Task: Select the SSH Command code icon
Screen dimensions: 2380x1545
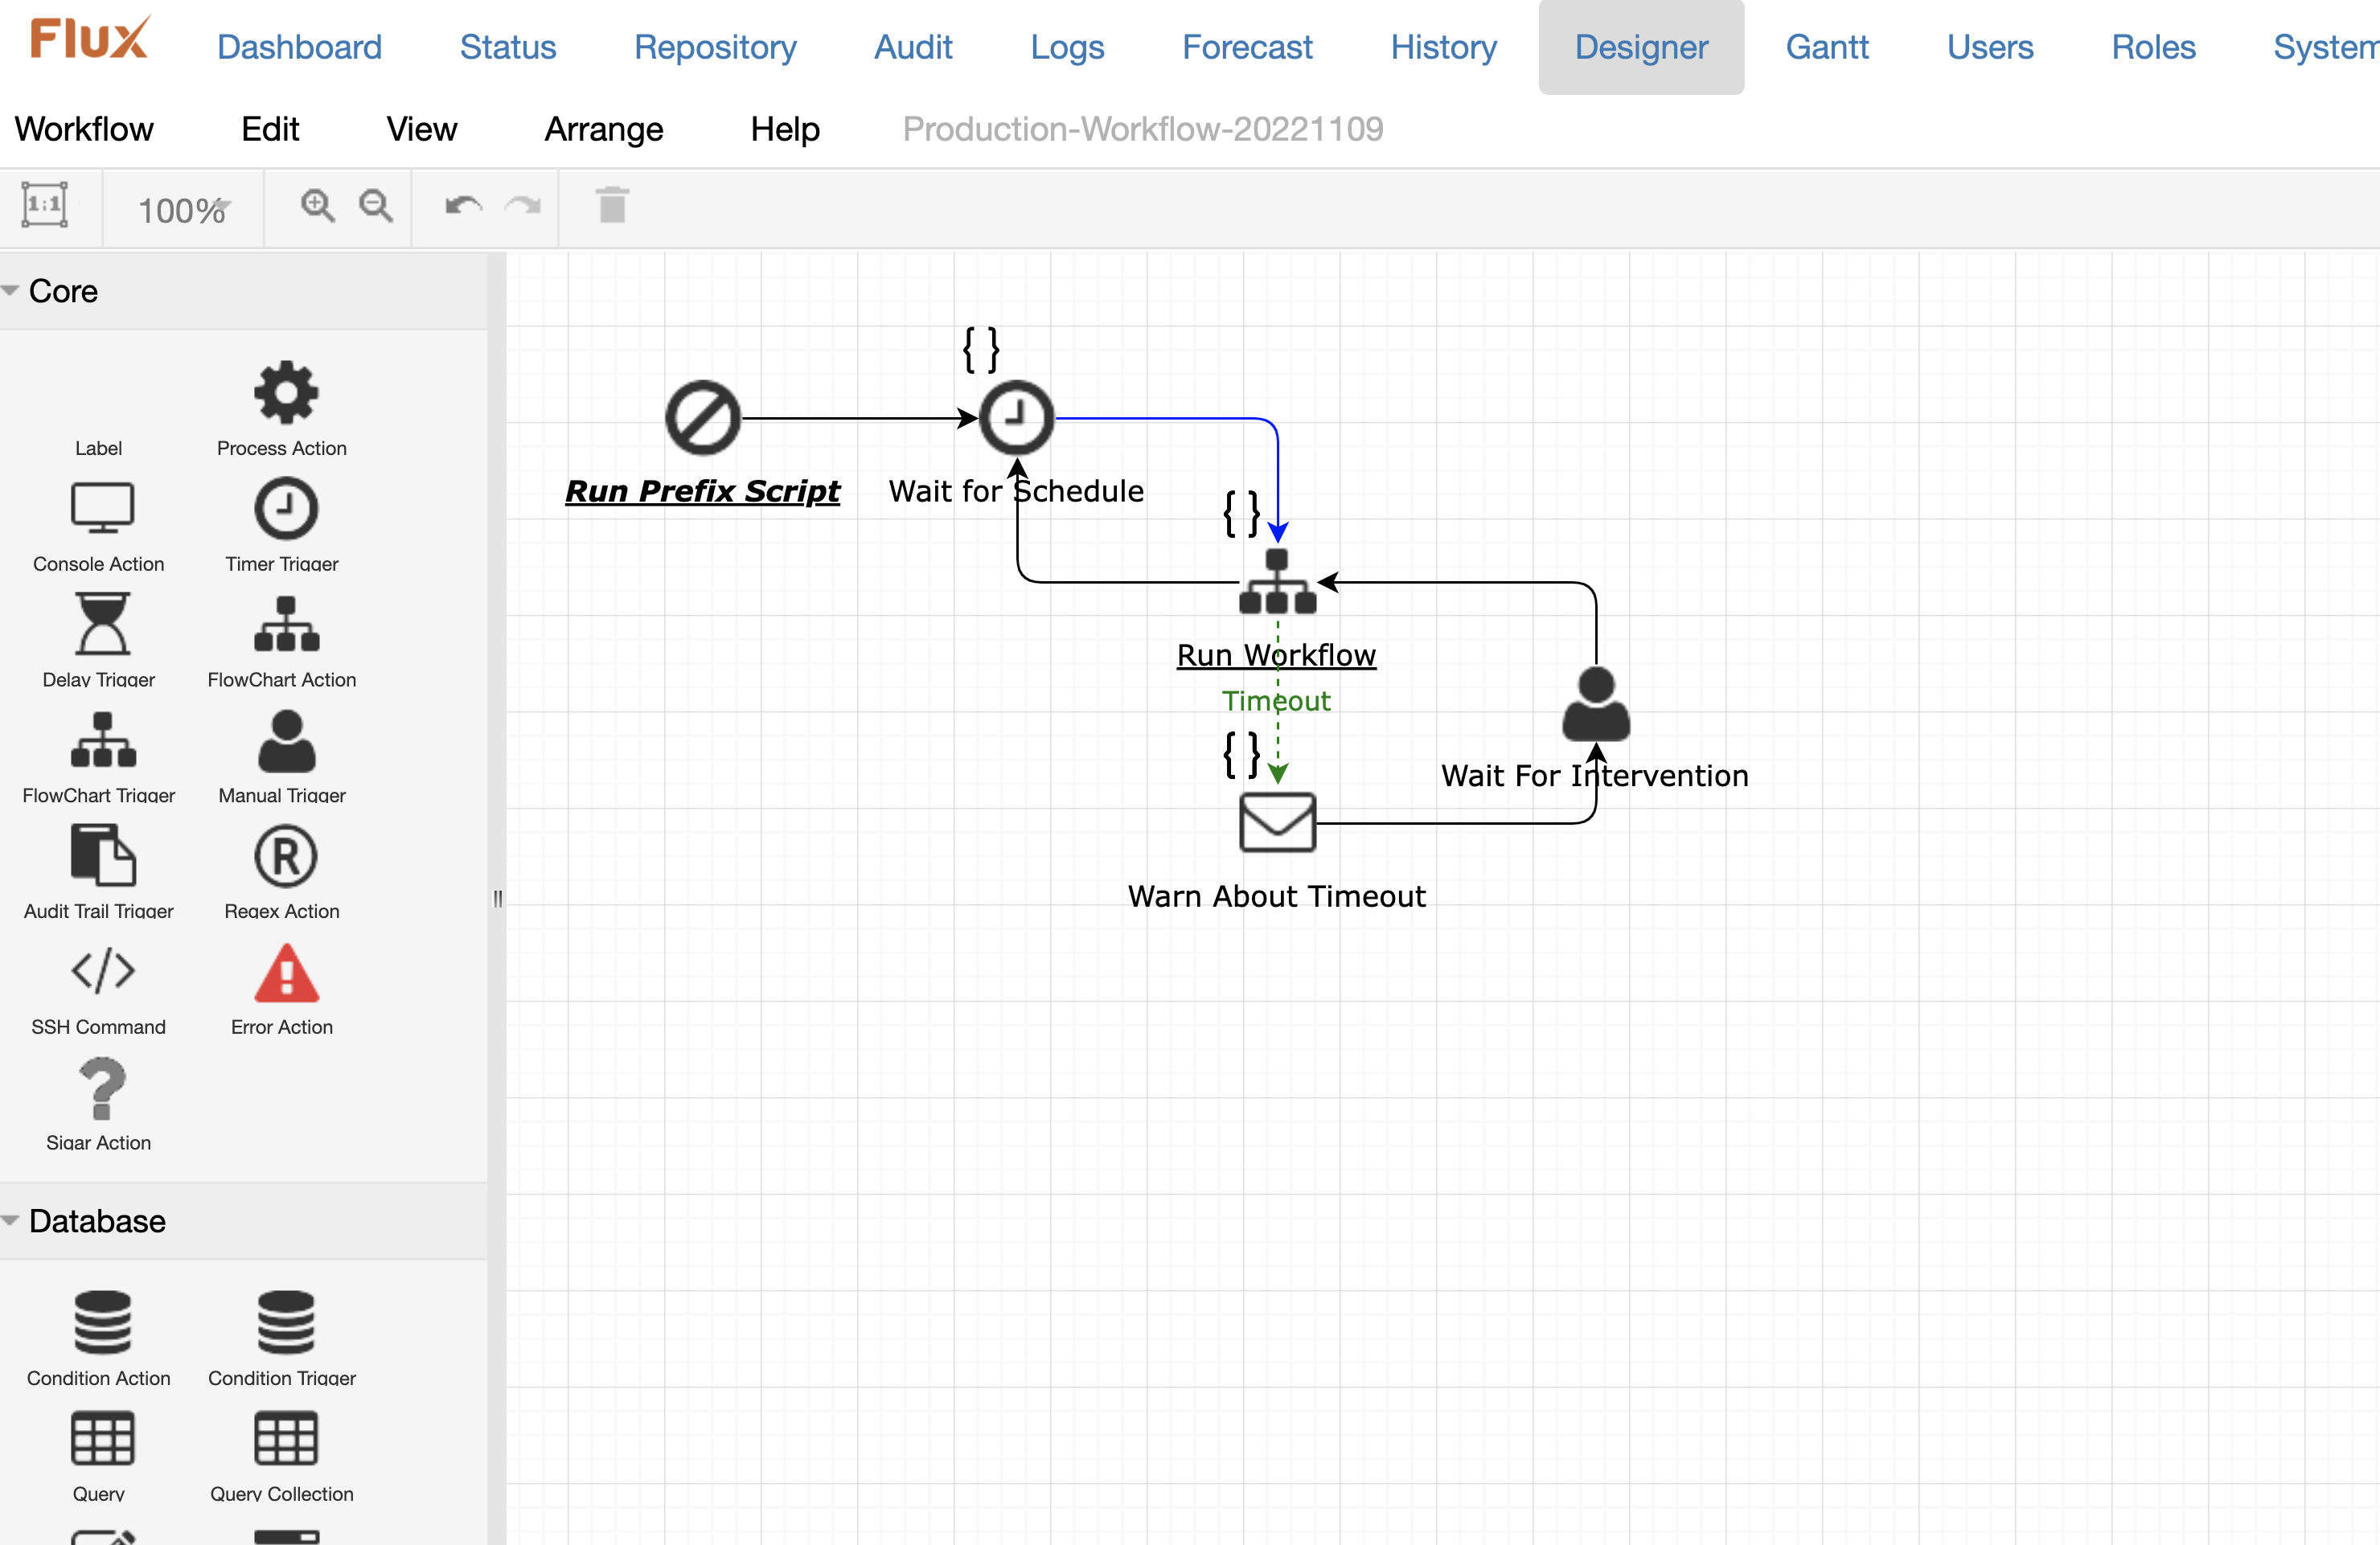Action: pos(102,971)
